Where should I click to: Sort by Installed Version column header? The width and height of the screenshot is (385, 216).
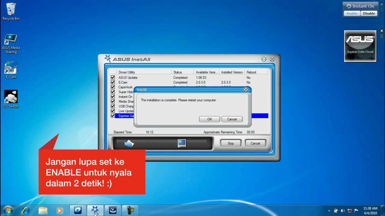point(232,72)
